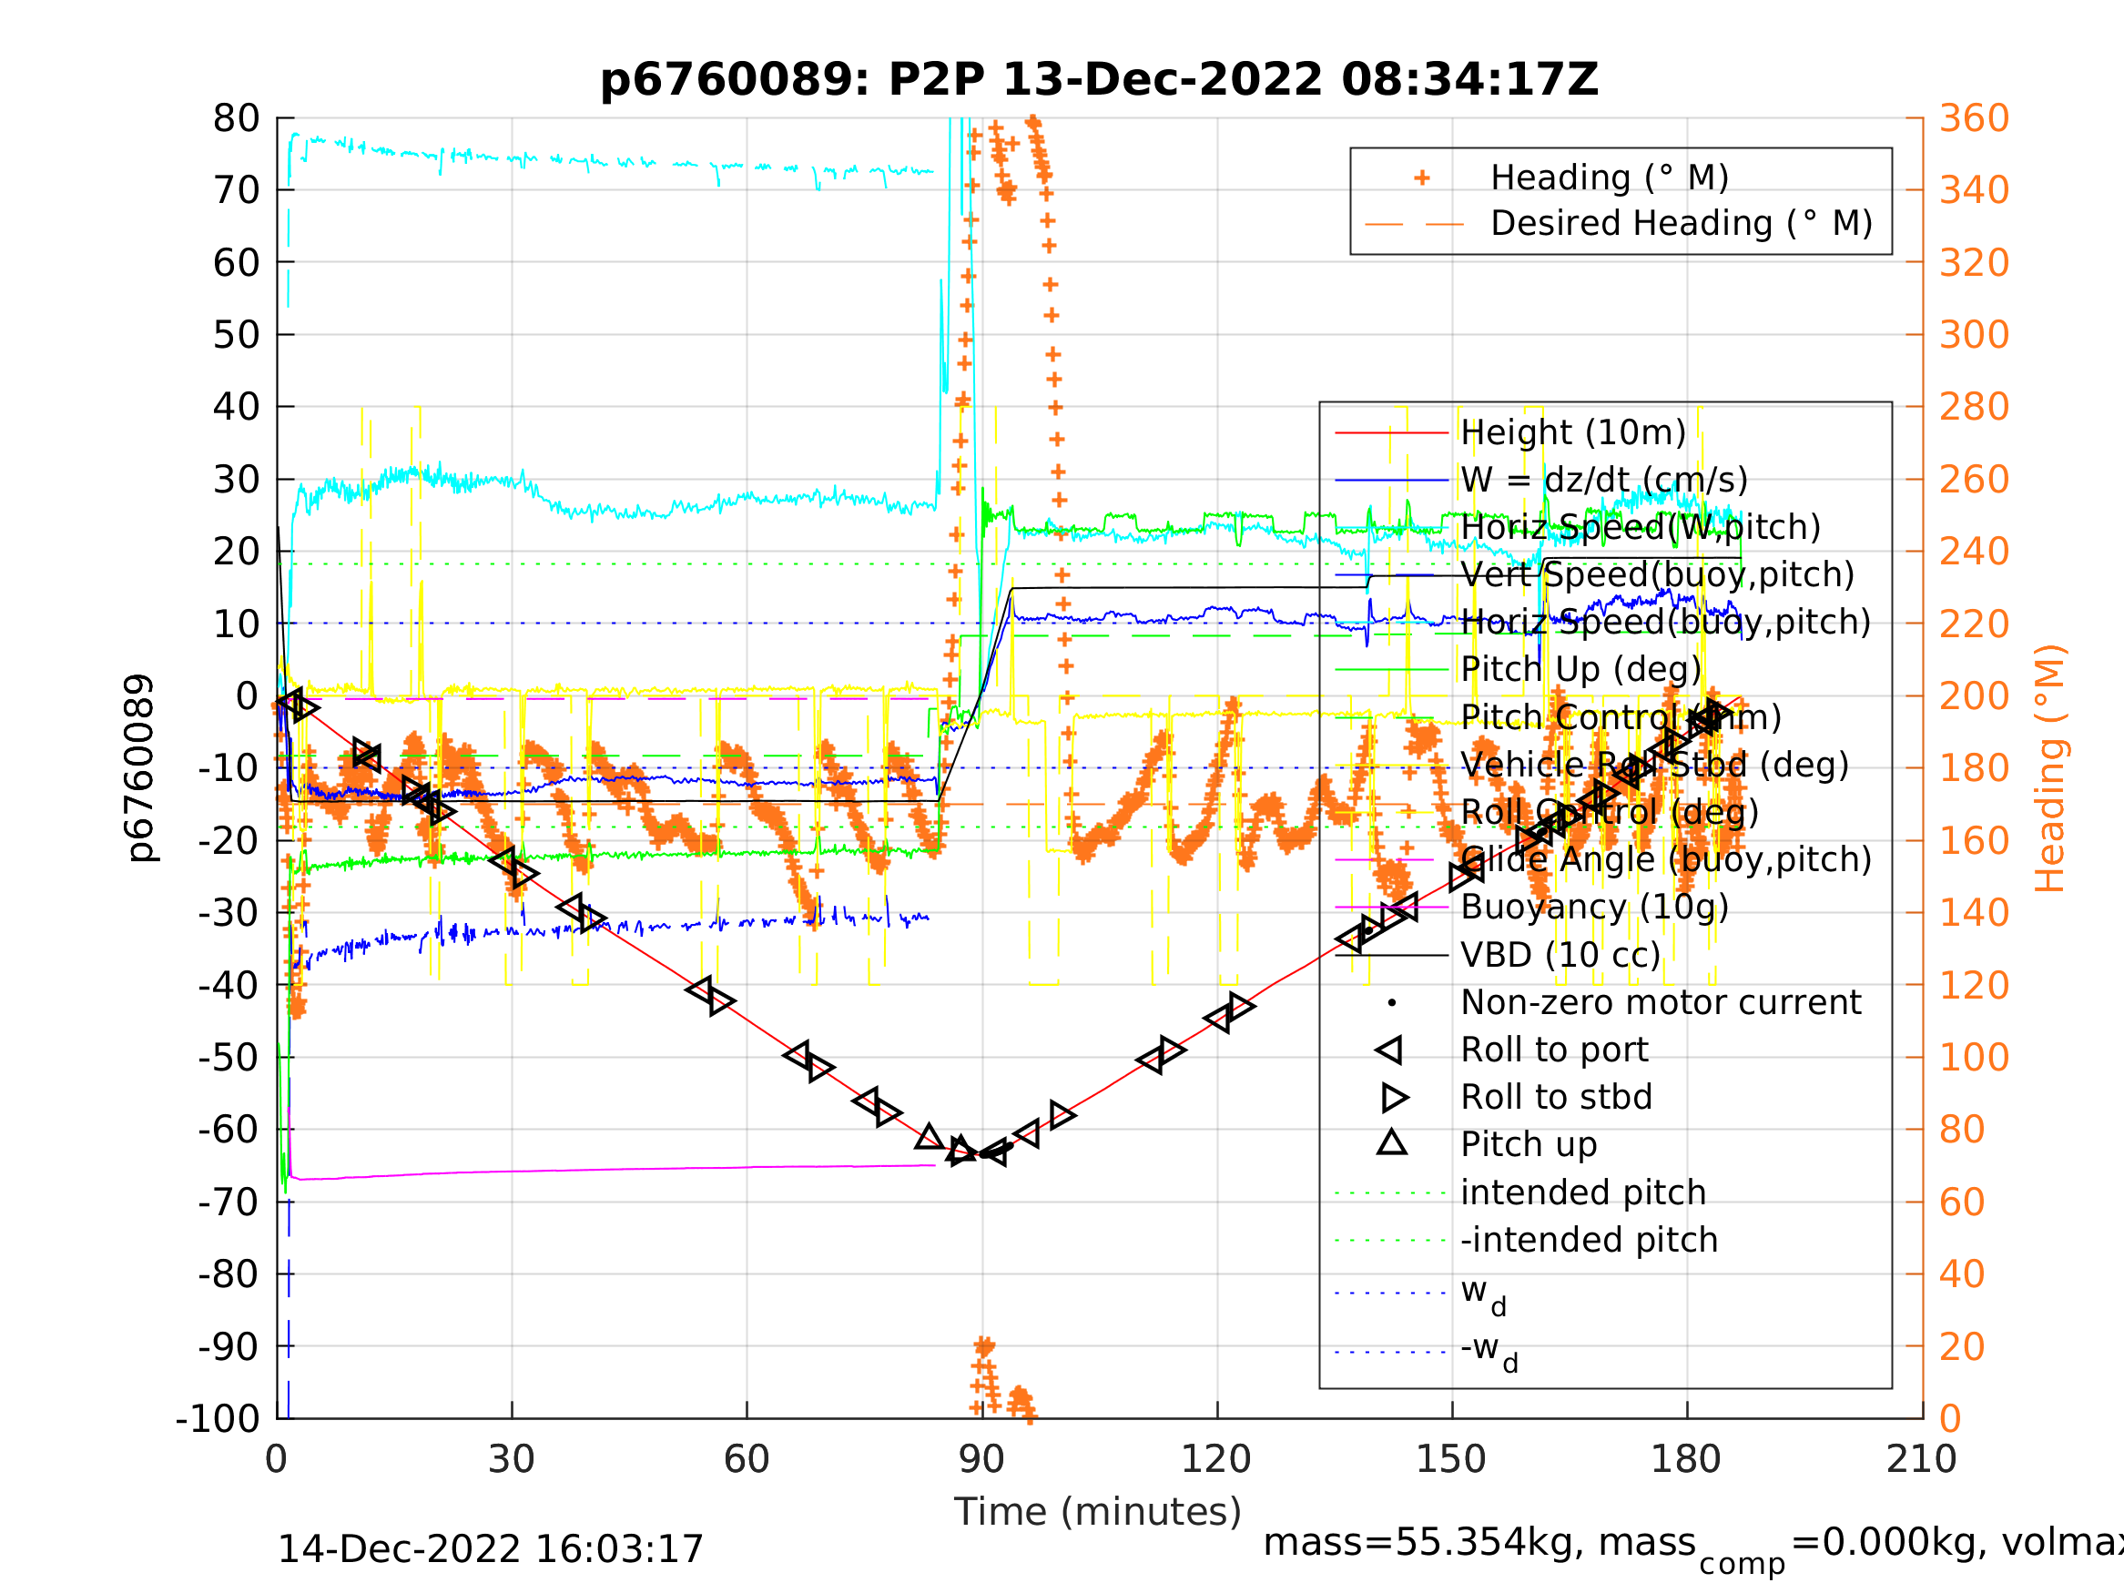Click the left y-axis tick label '-100'
This screenshot has width=2124, height=1593.
218,1418
